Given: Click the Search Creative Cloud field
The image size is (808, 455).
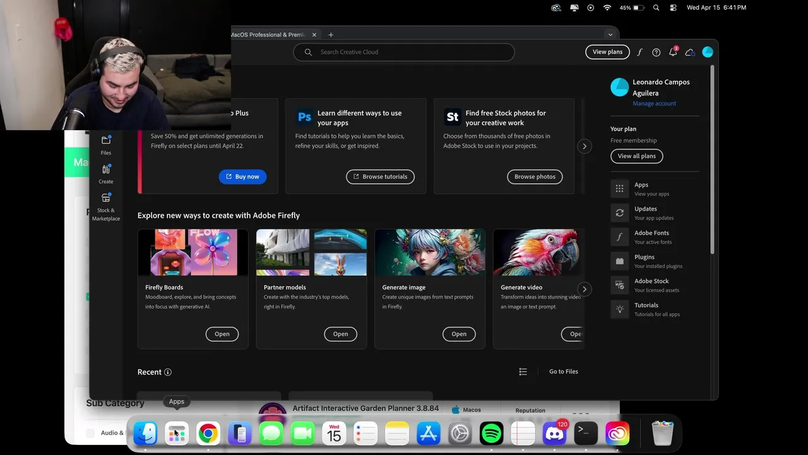Looking at the screenshot, I should [x=404, y=52].
